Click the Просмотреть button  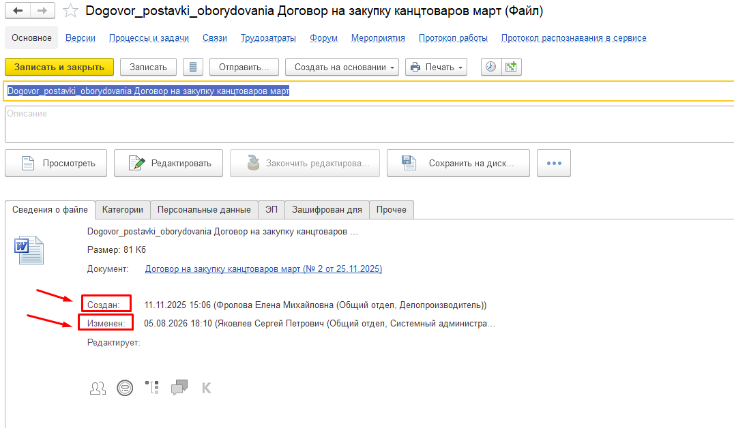(x=56, y=164)
